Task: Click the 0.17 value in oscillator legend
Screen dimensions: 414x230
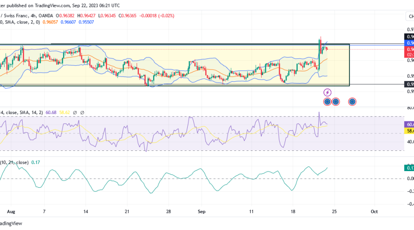Action: click(35, 162)
